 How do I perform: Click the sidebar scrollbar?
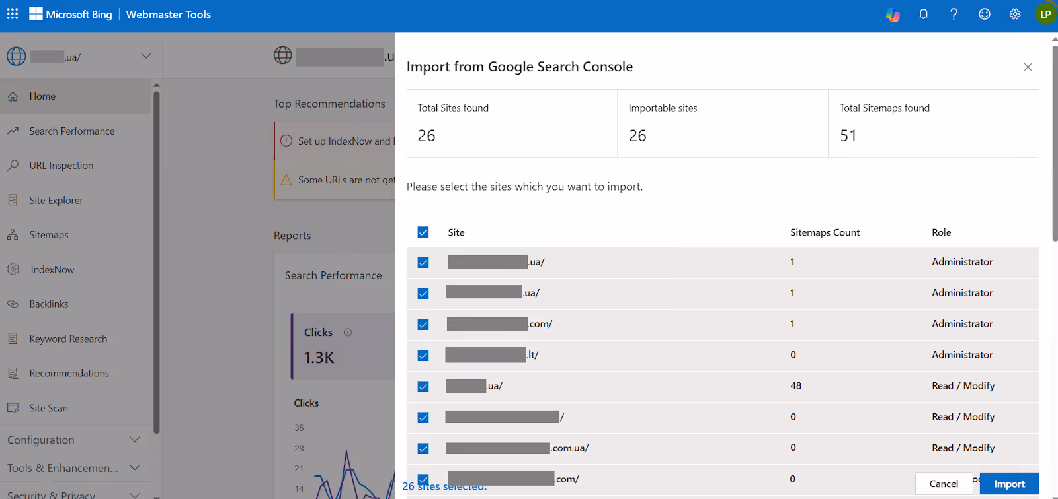coord(157,262)
